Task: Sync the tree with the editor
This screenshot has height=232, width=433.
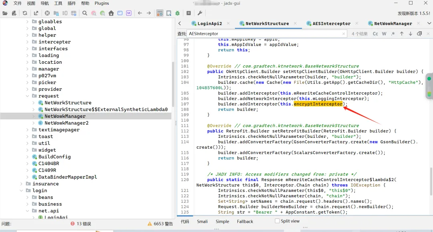Action: (47, 13)
